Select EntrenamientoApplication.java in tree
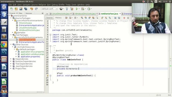172x97 pixels. pyautogui.click(x=31, y=25)
